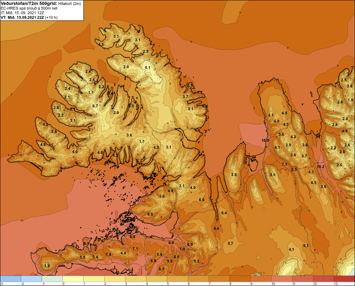Click the temperature value '7.9' on the map
The image size is (355, 286).
click(182, 249)
